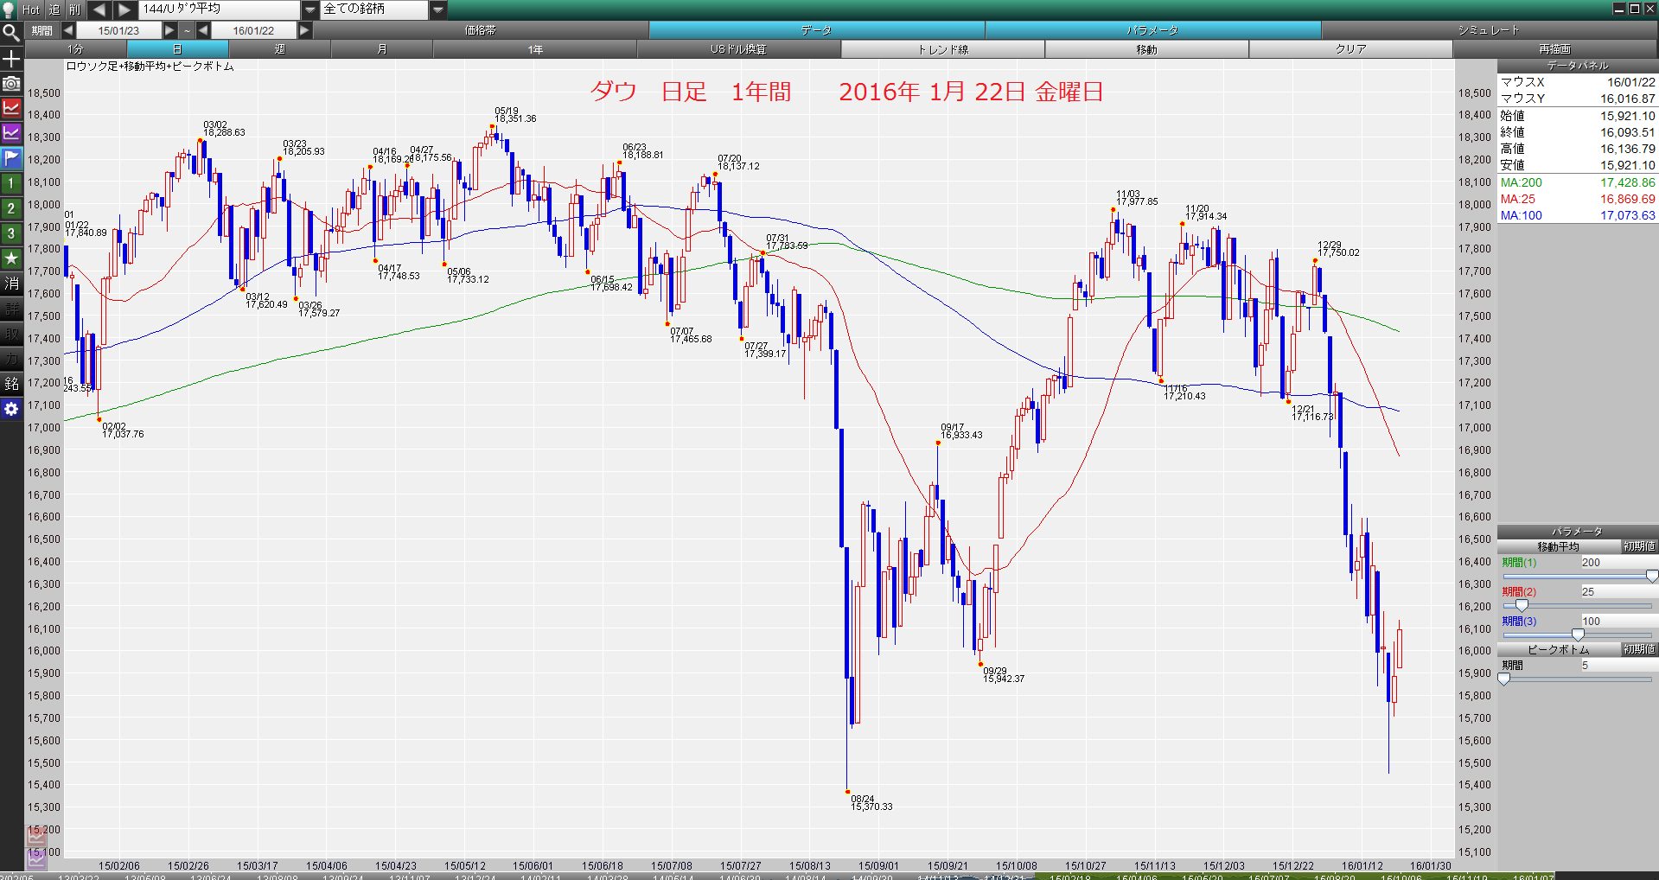Click the 追 (add) button
The width and height of the screenshot is (1659, 880).
(54, 10)
